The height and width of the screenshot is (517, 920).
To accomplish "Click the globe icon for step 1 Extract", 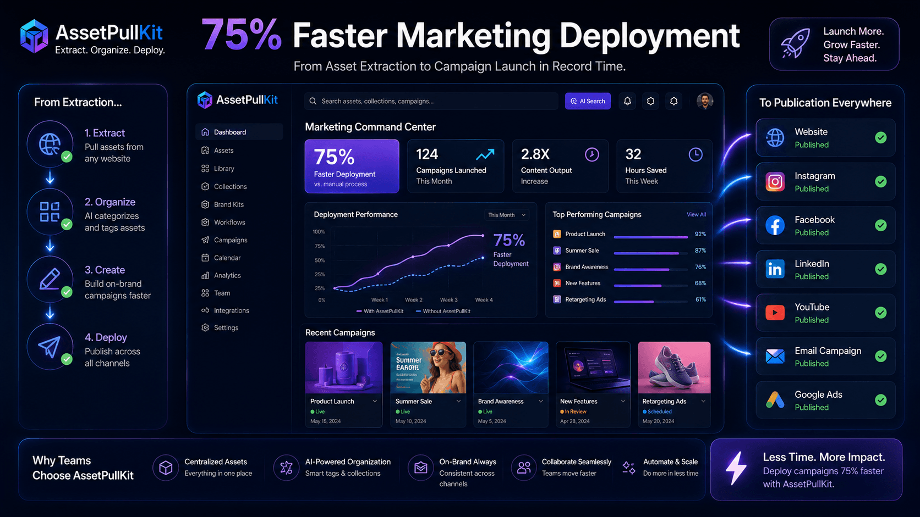I will coord(50,144).
